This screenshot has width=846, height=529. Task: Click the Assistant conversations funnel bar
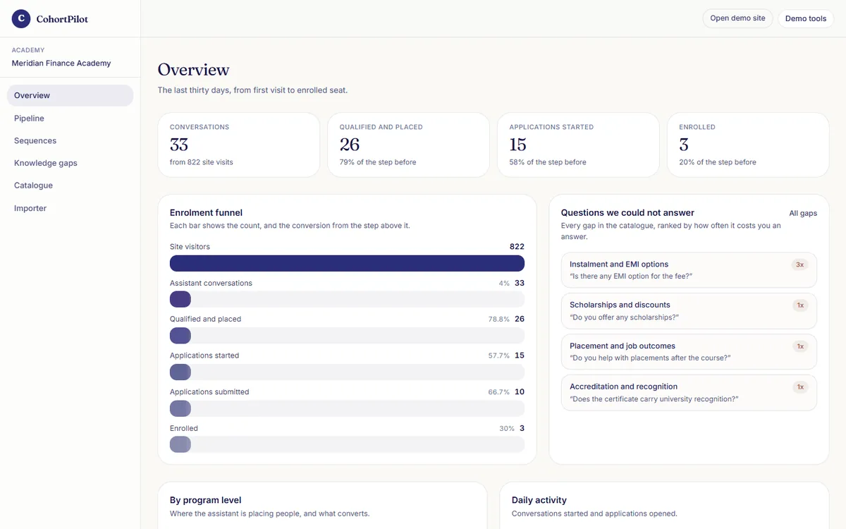(347, 299)
